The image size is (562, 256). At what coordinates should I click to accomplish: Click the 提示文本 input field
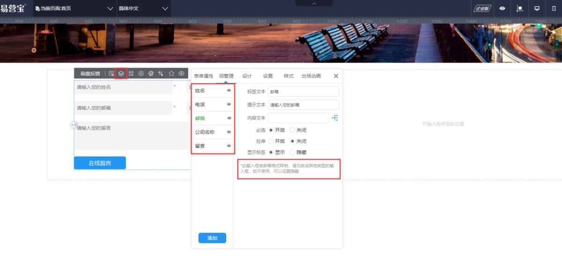point(303,105)
